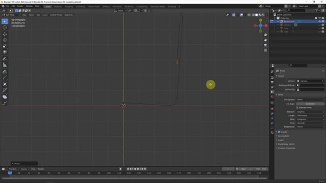The height and width of the screenshot is (183, 326).
Task: Select the BezierCurve row in outliner
Action: point(297,21)
